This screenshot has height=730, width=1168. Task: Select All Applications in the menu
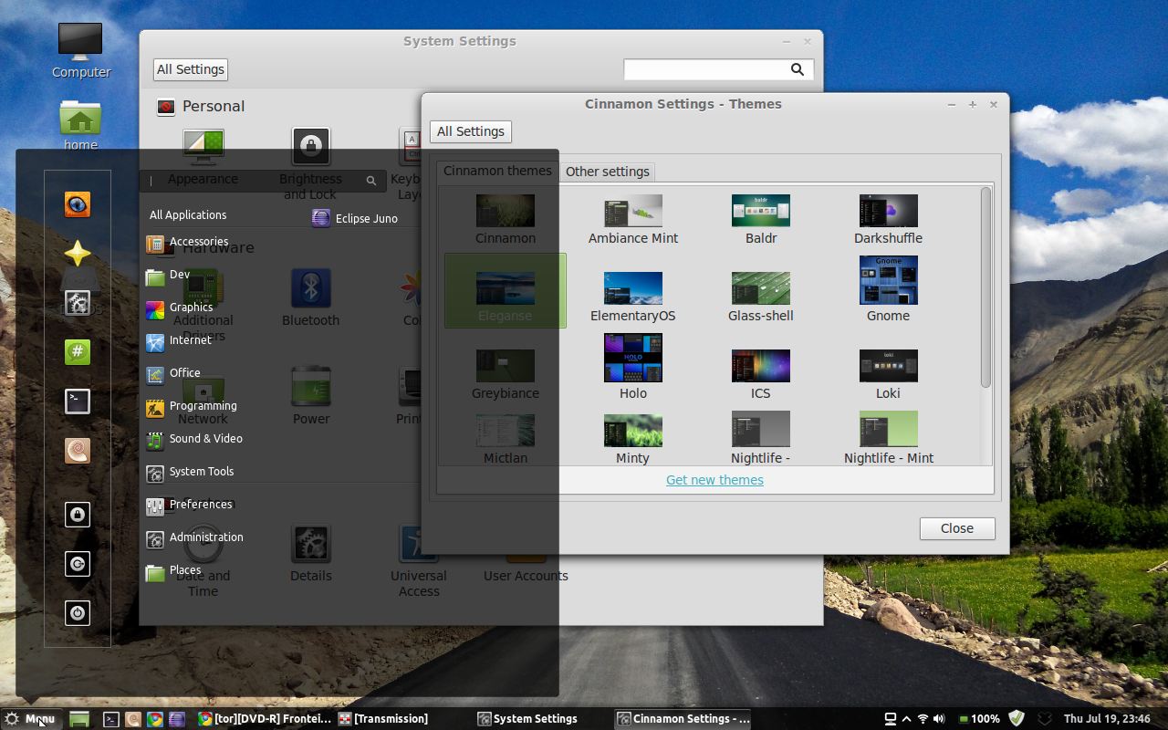[x=188, y=215]
